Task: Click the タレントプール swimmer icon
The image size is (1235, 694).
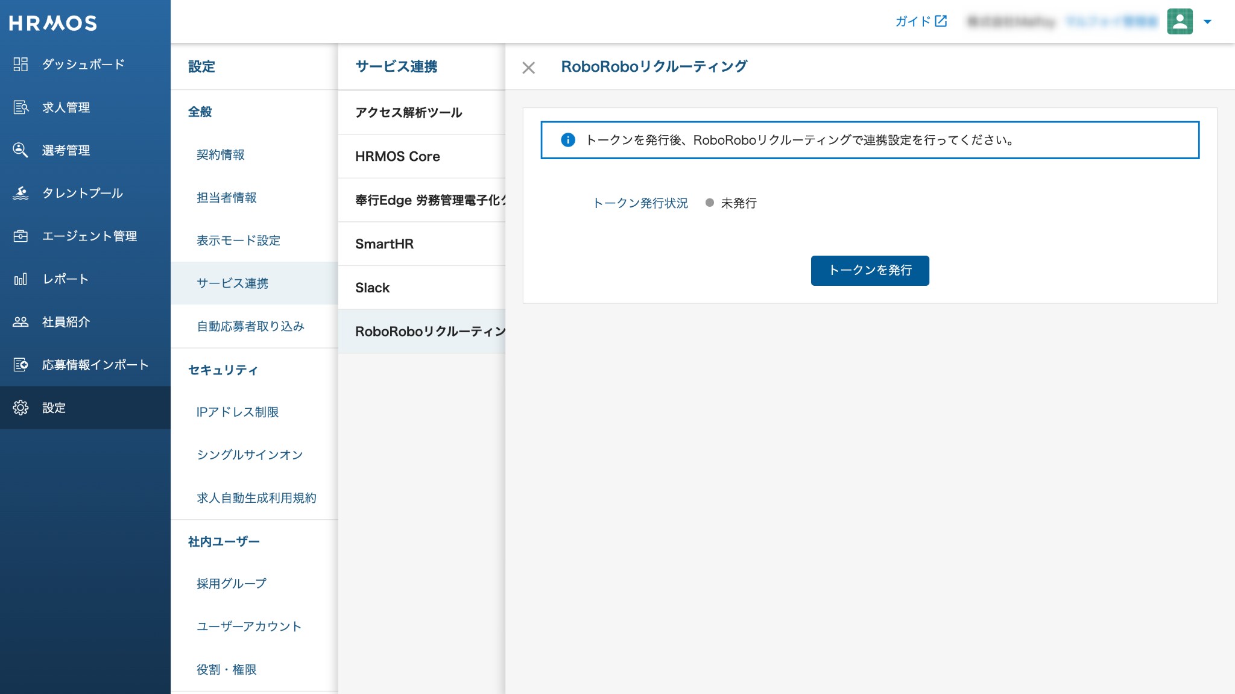Action: (21, 193)
